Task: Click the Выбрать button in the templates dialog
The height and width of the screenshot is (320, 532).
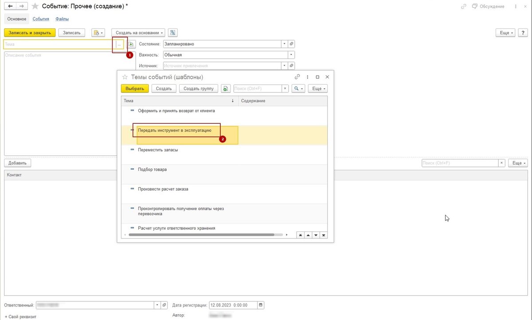Action: tap(135, 89)
